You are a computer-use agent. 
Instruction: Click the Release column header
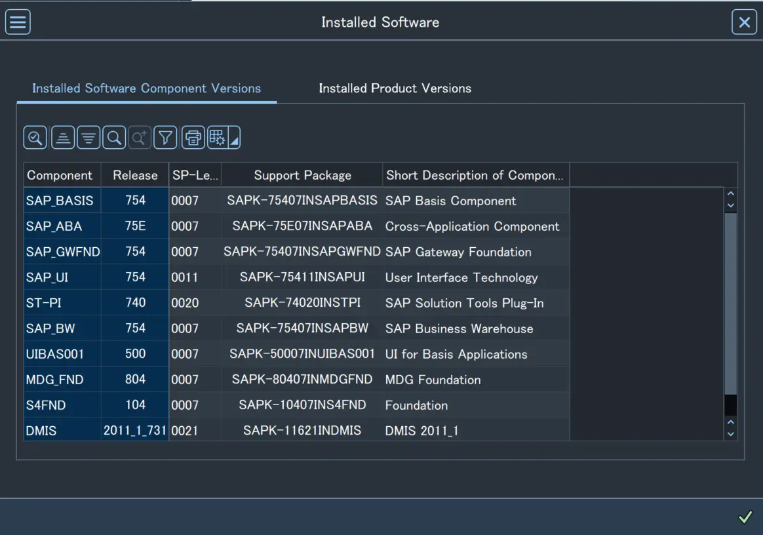[x=135, y=175]
